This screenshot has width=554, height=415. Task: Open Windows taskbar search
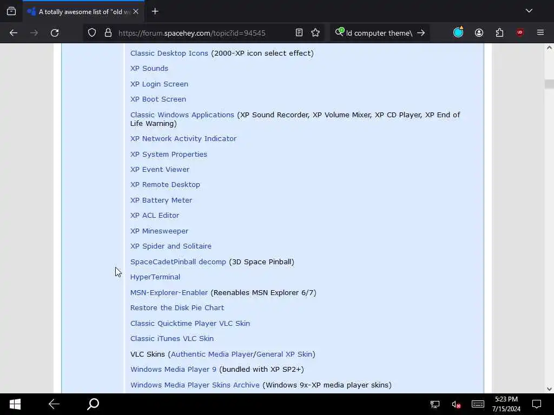point(93,404)
